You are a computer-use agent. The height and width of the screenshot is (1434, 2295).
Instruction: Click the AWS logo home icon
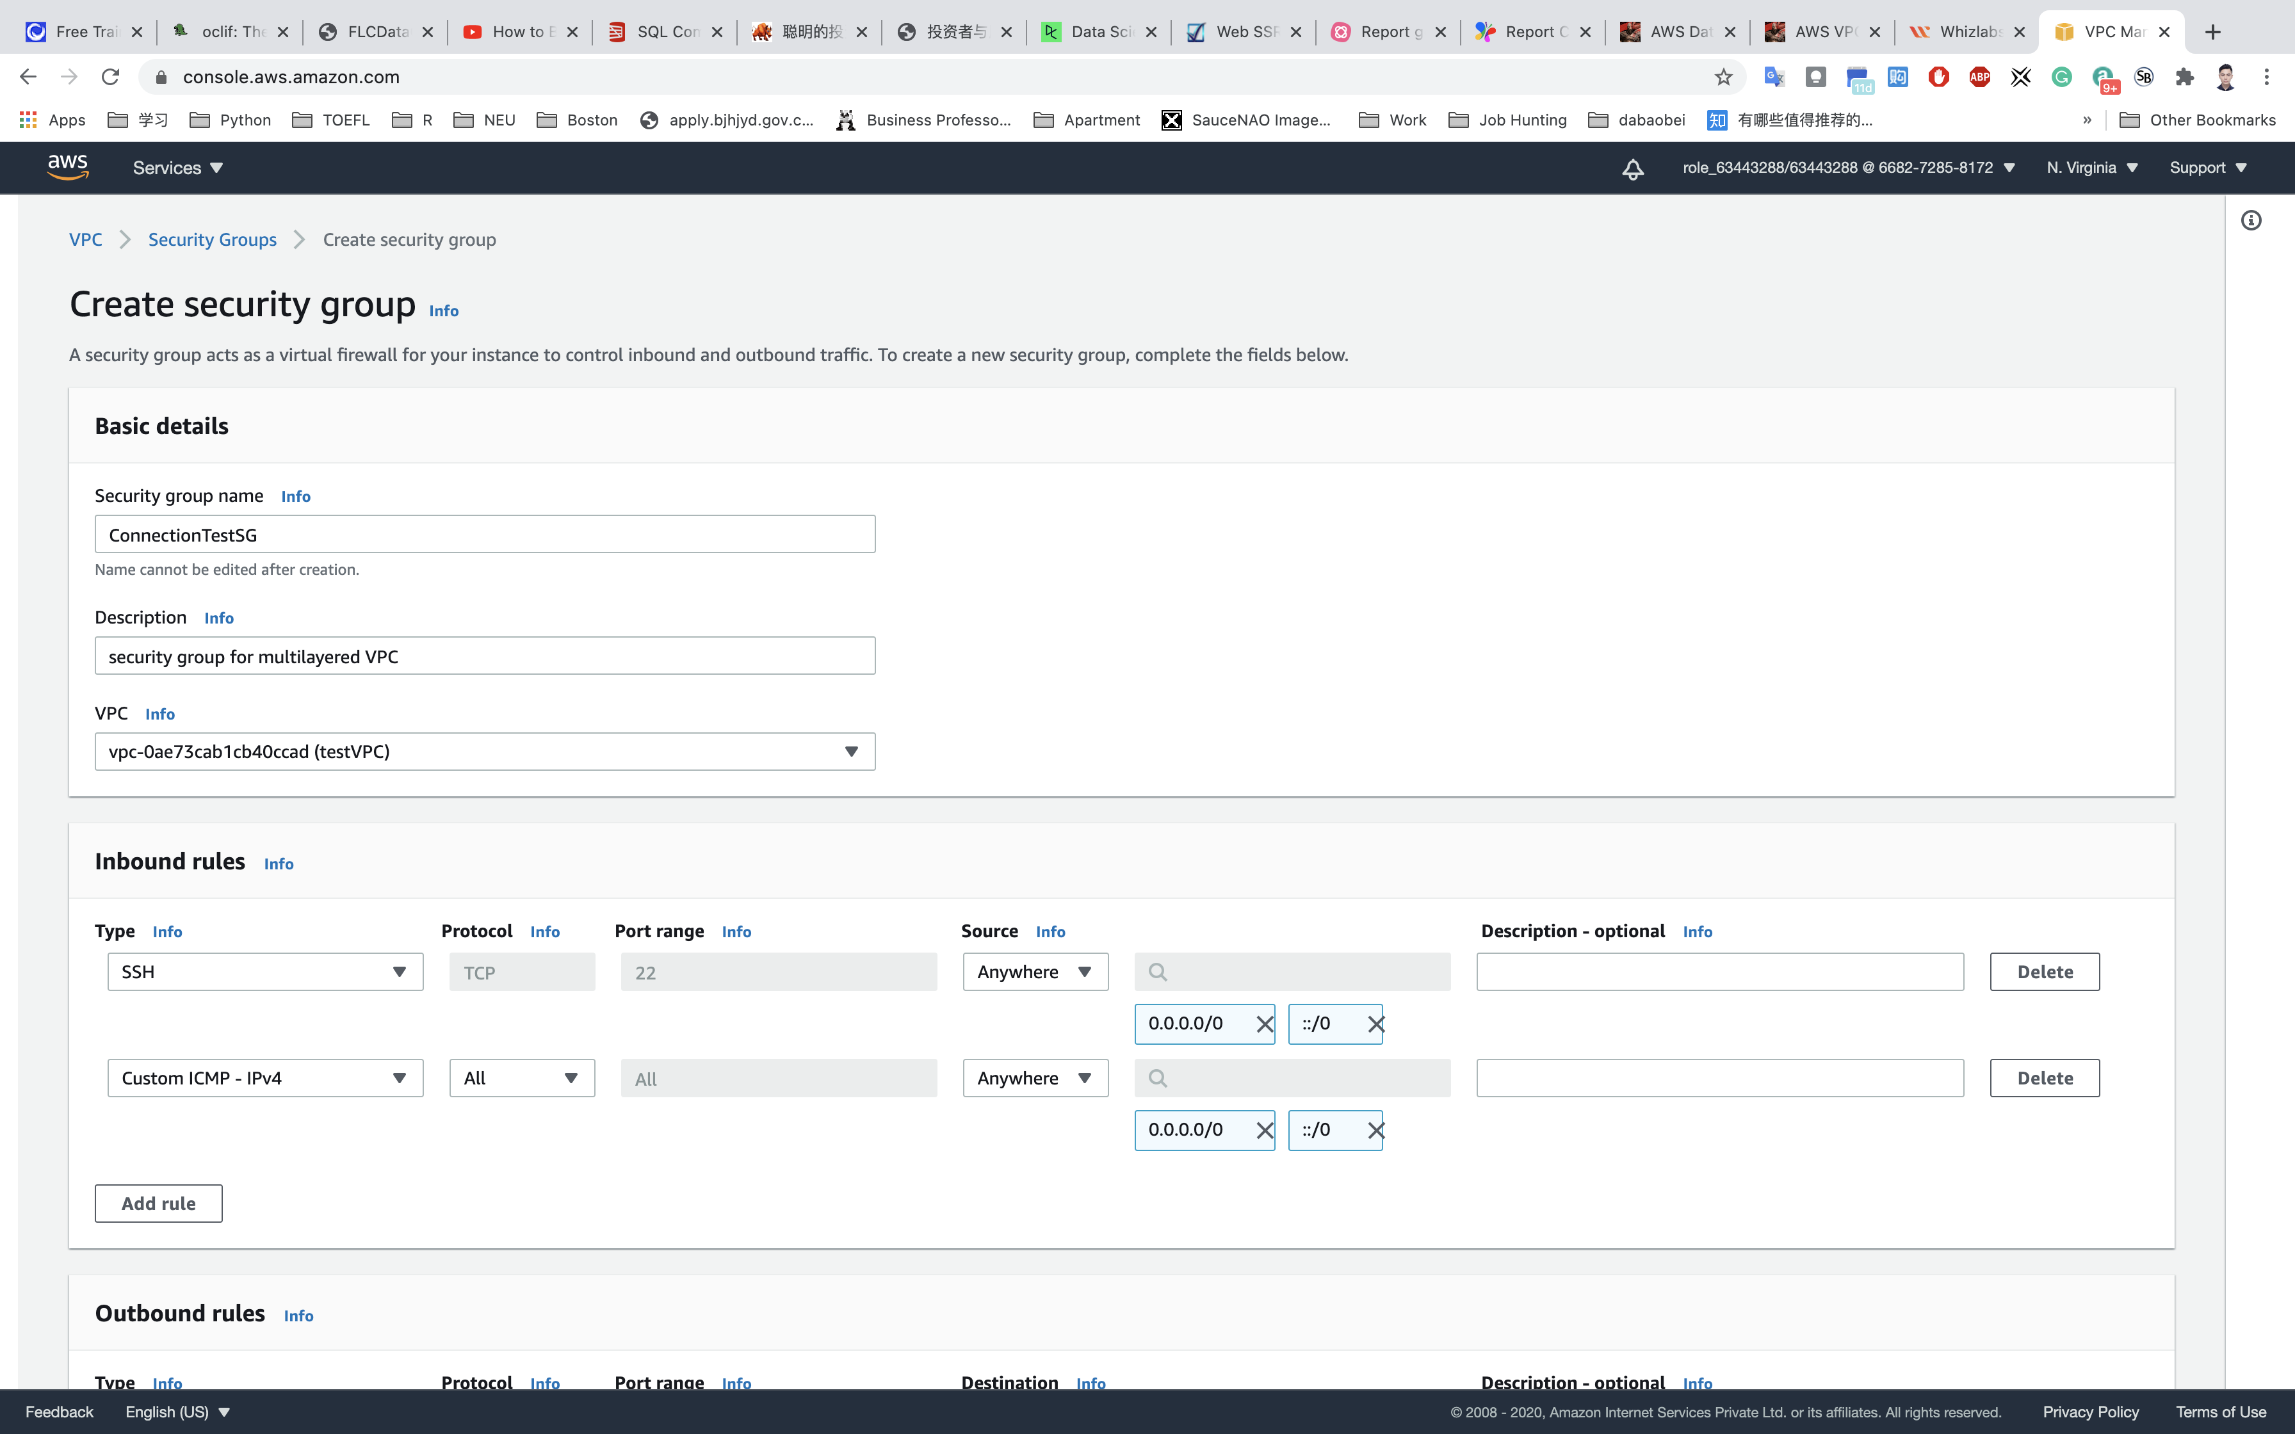click(67, 167)
